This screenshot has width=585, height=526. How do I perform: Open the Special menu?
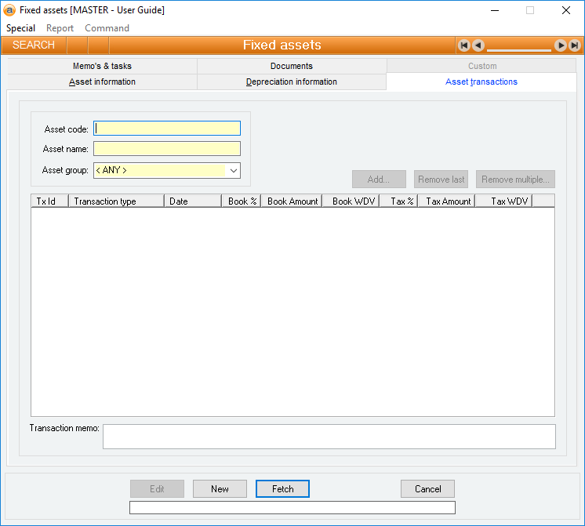point(20,28)
